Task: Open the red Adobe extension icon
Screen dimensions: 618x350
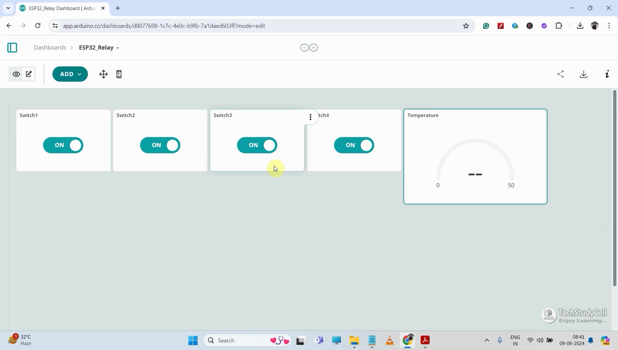Action: click(x=501, y=26)
